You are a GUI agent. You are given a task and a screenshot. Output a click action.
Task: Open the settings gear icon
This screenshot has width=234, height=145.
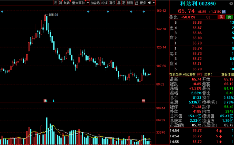(x=231, y=4)
